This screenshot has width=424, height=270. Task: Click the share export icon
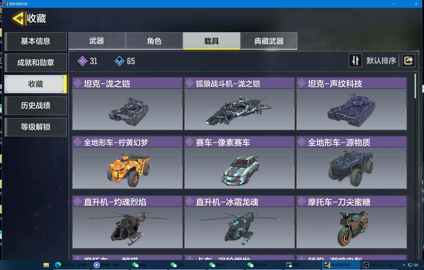408,60
